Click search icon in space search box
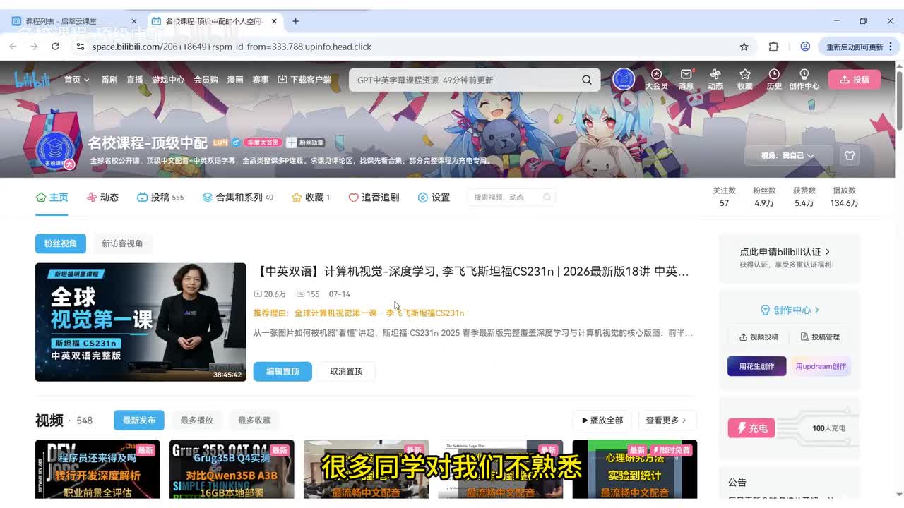The height and width of the screenshot is (508, 904). (547, 198)
